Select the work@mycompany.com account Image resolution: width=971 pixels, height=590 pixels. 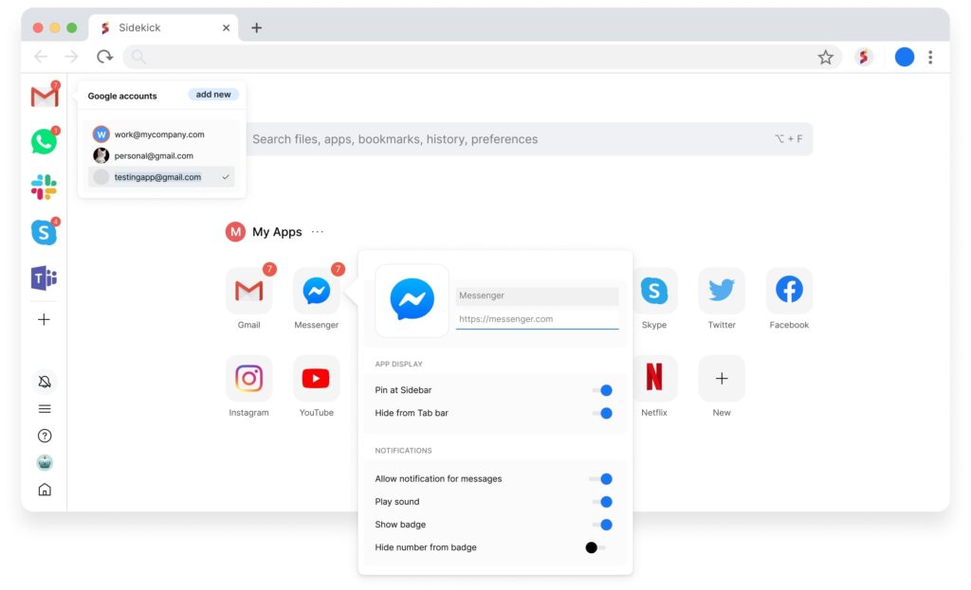158,134
